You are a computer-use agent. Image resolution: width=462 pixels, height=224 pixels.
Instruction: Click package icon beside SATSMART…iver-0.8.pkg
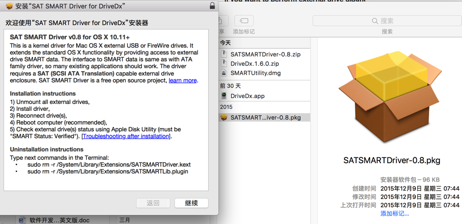tap(224, 117)
